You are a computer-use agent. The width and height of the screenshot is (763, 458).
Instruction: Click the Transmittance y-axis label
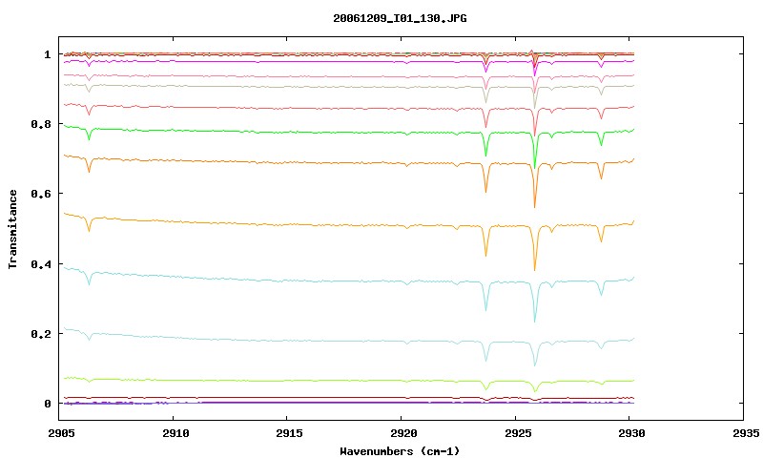click(x=12, y=229)
